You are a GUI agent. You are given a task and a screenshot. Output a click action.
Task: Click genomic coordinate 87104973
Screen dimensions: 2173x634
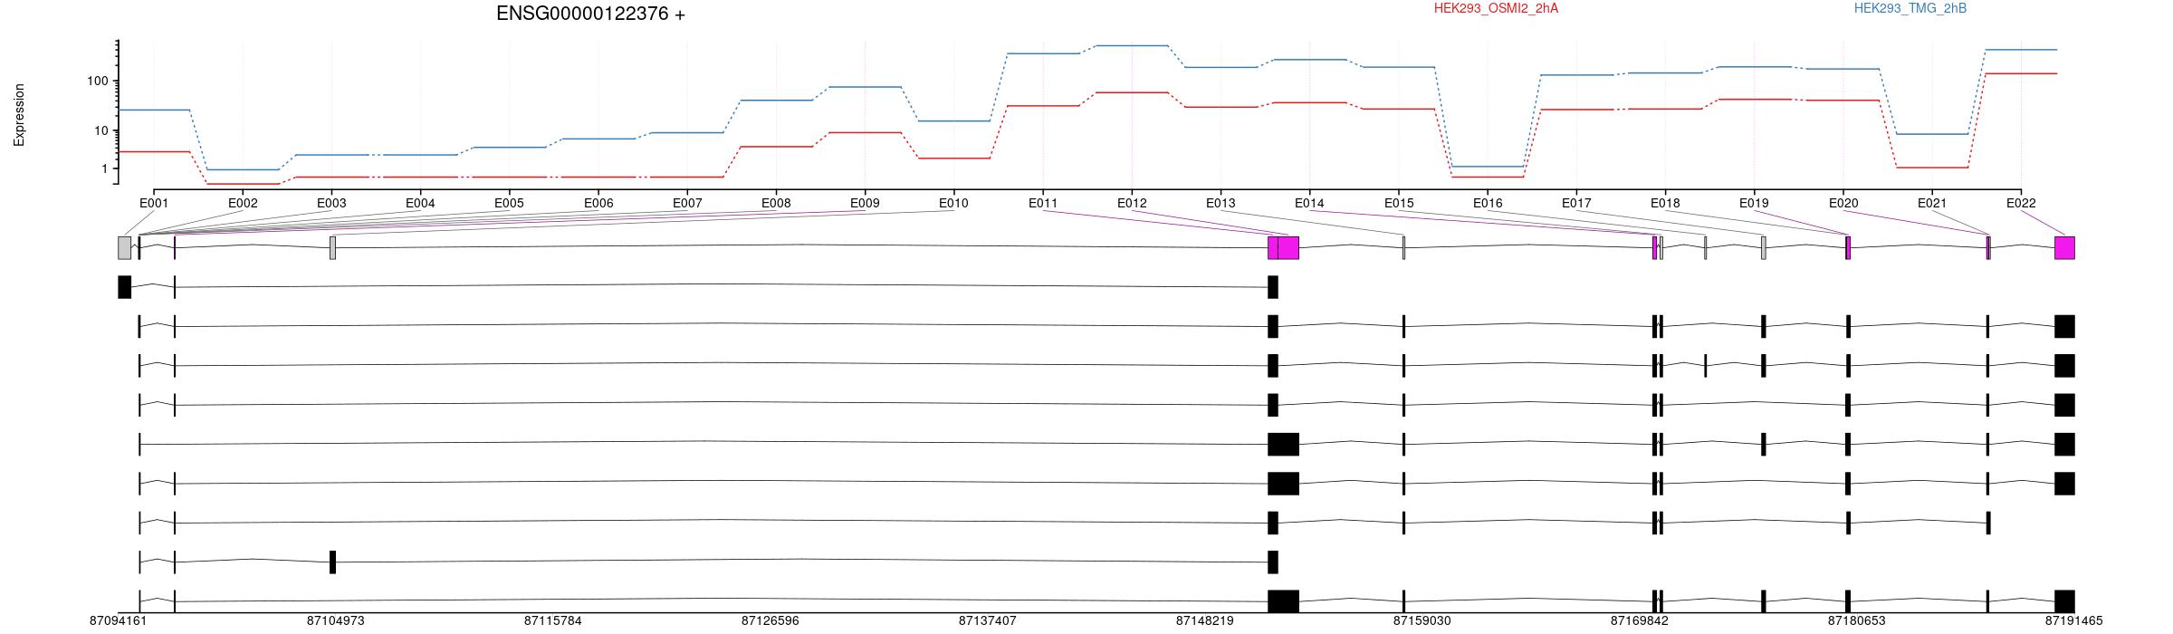(335, 621)
